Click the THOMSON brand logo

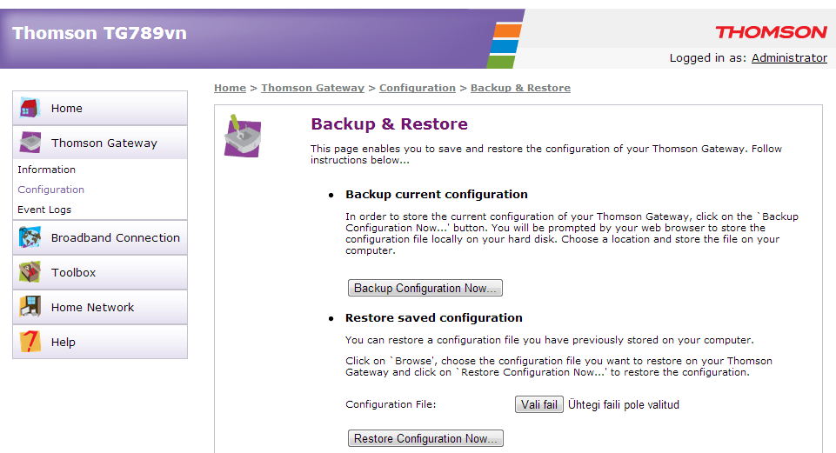click(x=771, y=32)
